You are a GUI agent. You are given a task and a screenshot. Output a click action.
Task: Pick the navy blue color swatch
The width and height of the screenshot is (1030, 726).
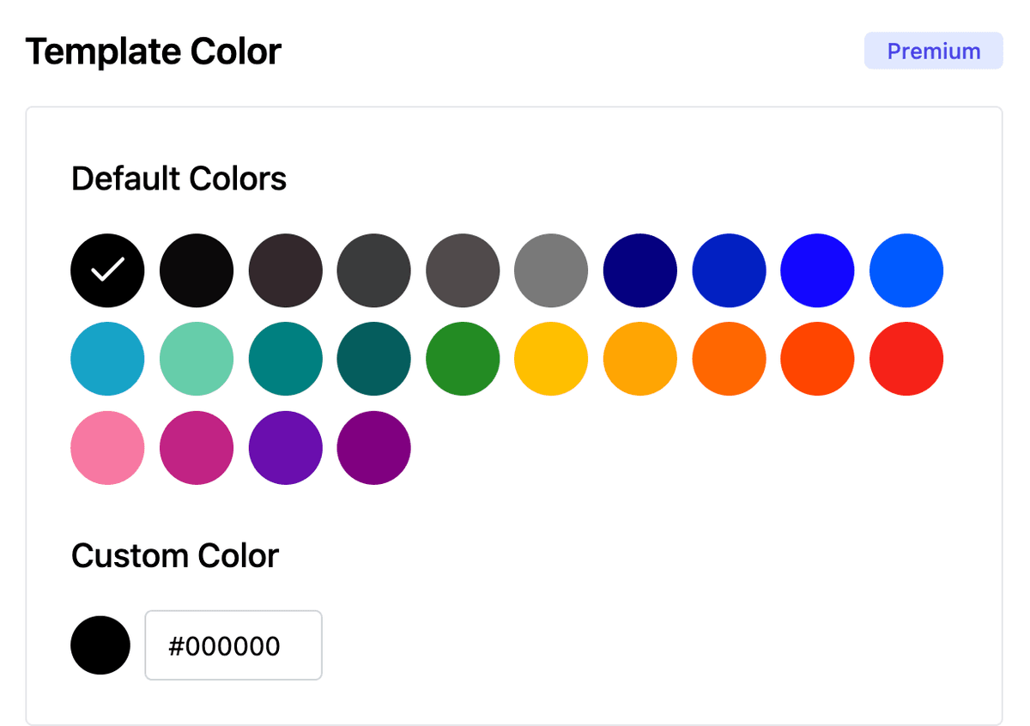639,270
